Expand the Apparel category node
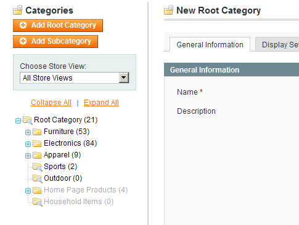This screenshot has width=299, height=225. coord(28,156)
